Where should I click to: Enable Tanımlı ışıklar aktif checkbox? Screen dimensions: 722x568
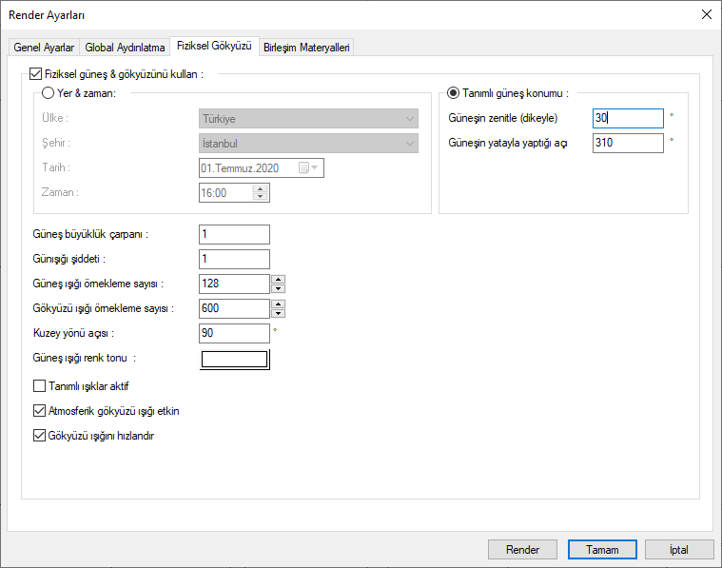39,386
